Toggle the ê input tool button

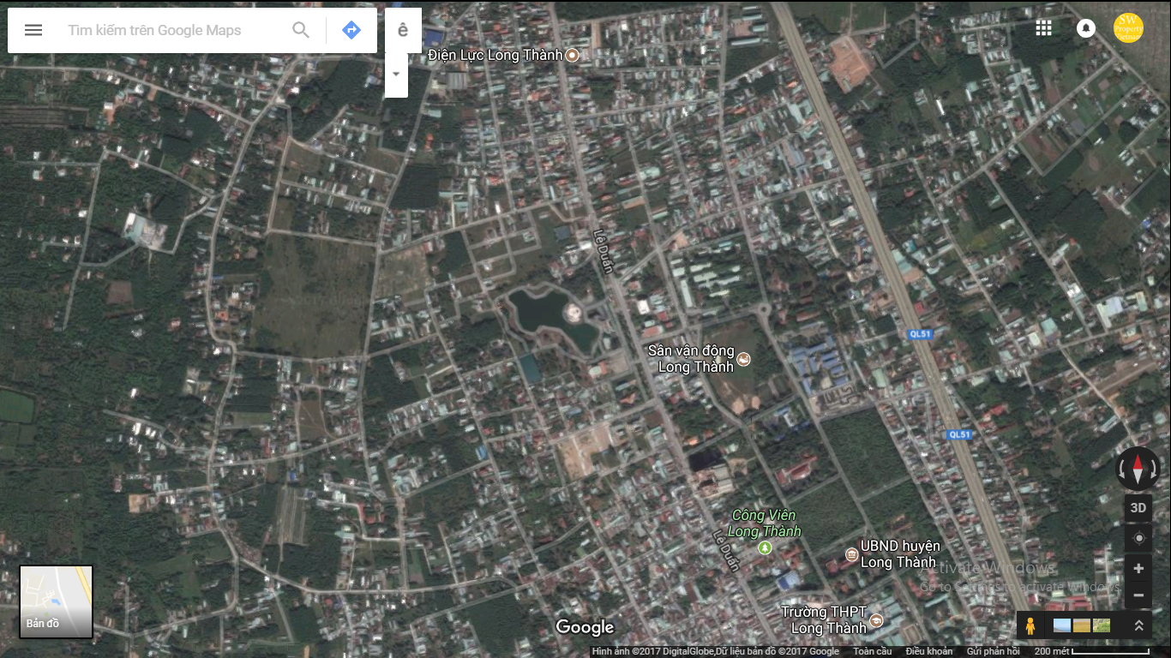click(403, 30)
